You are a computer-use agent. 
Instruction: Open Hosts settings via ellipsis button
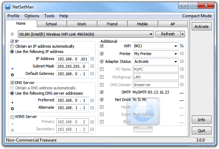182,108
